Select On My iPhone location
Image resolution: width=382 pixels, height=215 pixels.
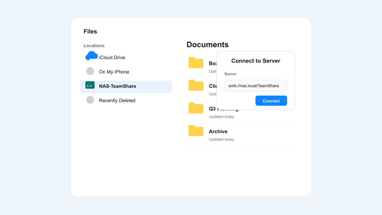(x=126, y=72)
